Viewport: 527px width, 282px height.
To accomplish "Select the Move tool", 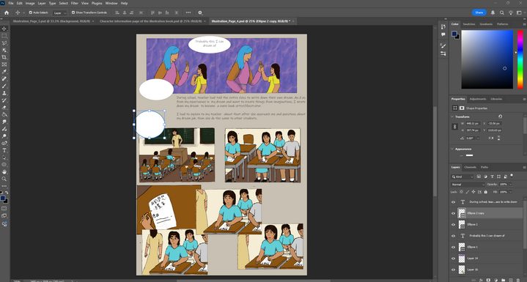I will pyautogui.click(x=4, y=29).
